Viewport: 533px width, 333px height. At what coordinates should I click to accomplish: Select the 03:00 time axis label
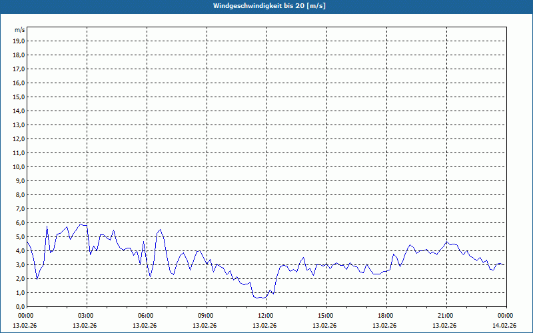(x=85, y=316)
